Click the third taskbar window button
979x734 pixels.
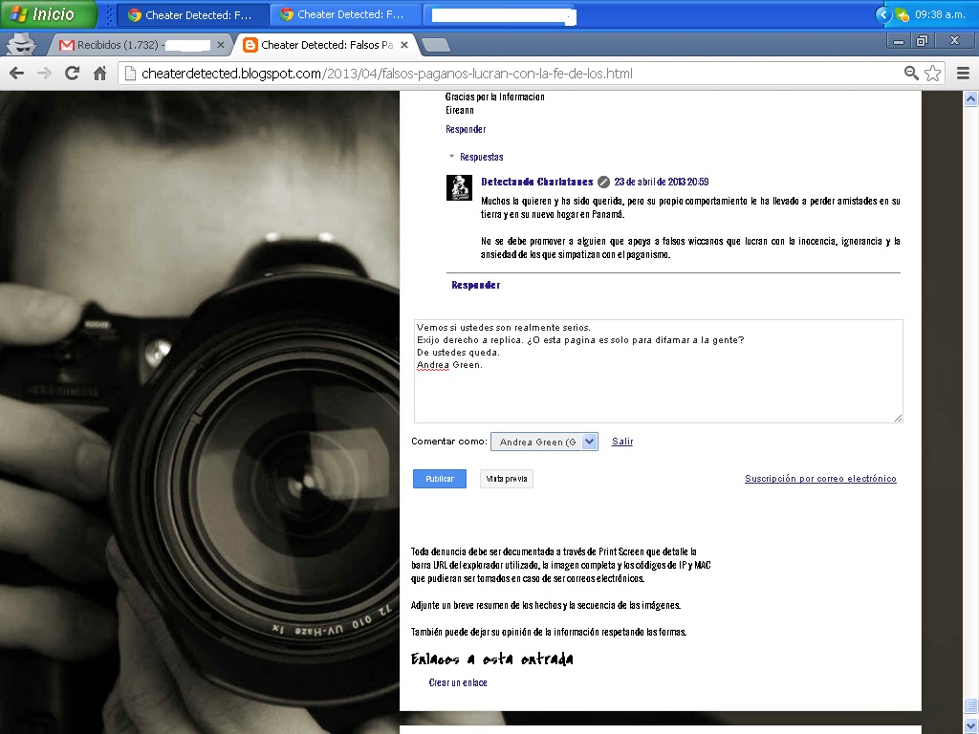click(x=499, y=14)
